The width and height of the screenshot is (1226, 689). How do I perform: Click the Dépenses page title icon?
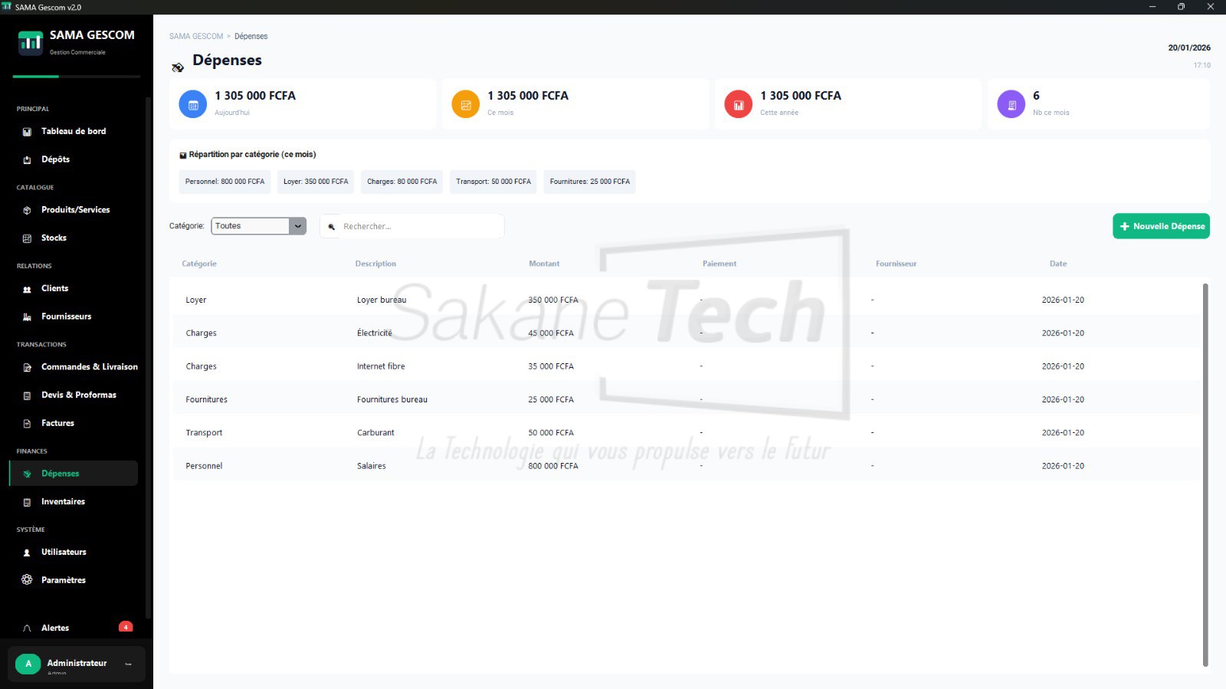tap(178, 67)
